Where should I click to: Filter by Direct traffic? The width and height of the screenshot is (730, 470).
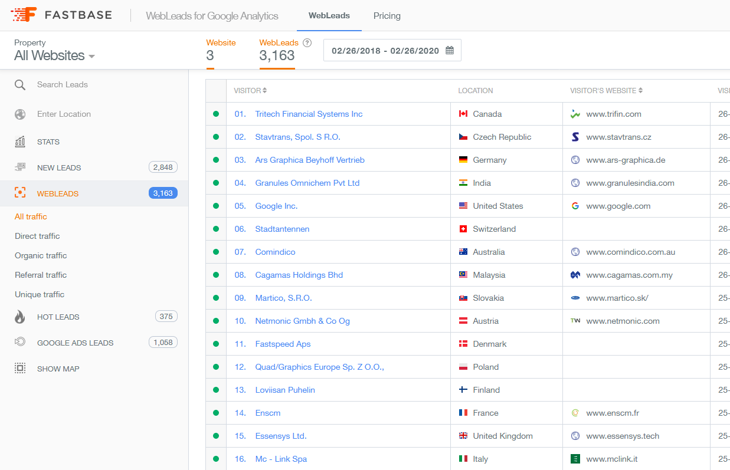[x=37, y=236]
